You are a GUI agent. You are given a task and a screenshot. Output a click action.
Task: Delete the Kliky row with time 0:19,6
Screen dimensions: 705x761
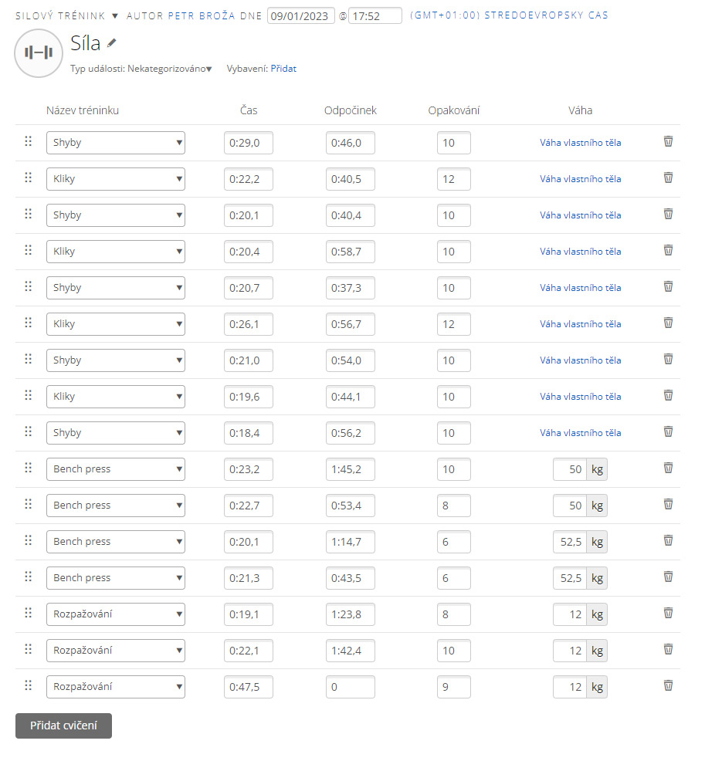pyautogui.click(x=668, y=395)
